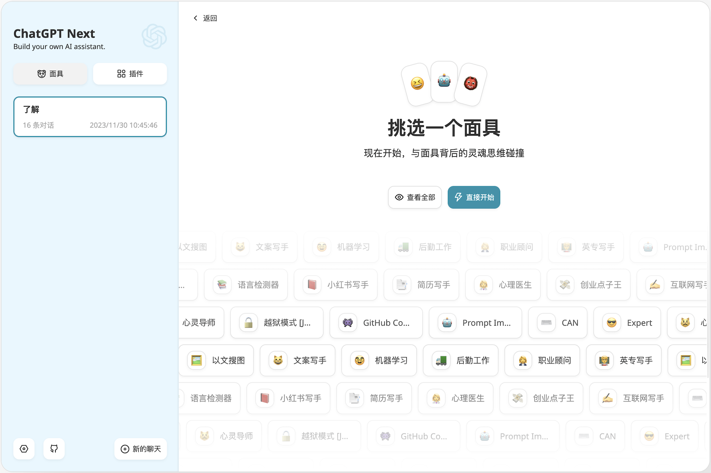Open the 了解 conversation in the sidebar
Screen dimensions: 711x473
click(x=90, y=117)
